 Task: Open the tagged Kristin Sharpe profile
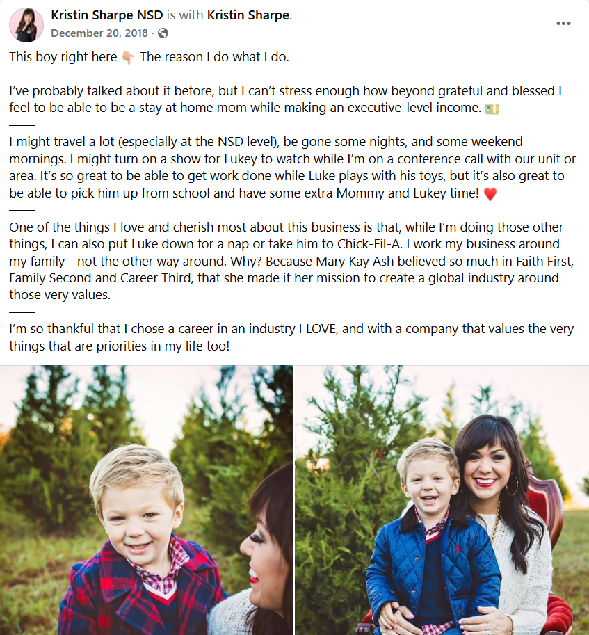(248, 15)
